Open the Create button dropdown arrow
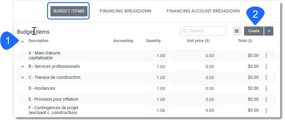 pos(269,31)
